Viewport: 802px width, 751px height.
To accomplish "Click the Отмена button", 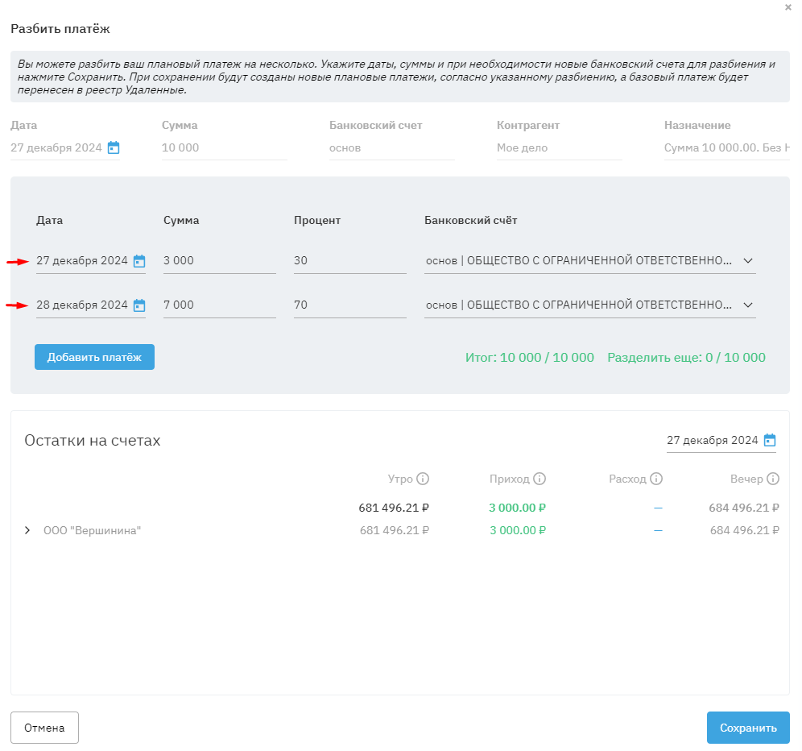I will 44,728.
